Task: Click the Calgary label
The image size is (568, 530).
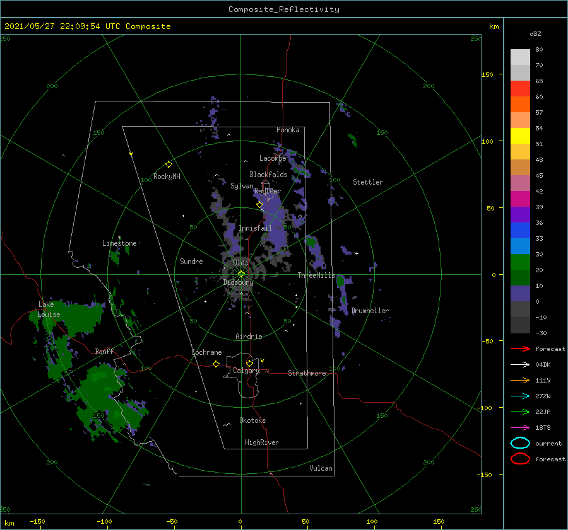Action: [246, 371]
